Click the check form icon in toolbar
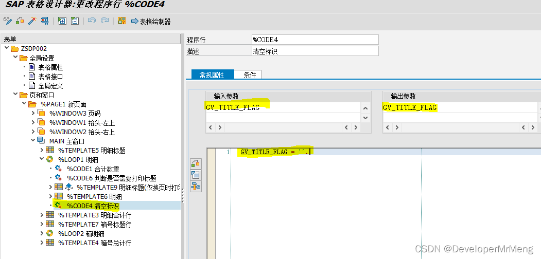 pos(20,21)
